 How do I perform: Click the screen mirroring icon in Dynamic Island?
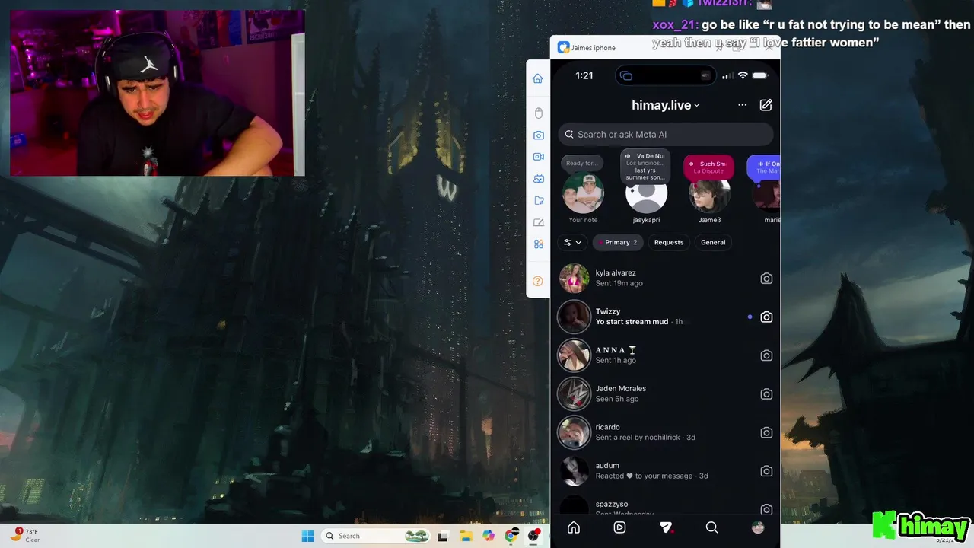point(625,75)
